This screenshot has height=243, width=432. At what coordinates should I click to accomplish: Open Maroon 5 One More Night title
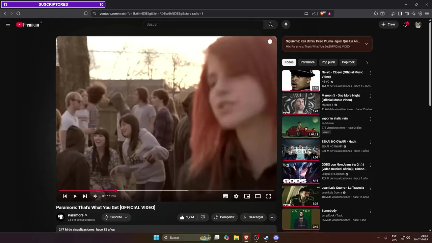[x=341, y=98]
